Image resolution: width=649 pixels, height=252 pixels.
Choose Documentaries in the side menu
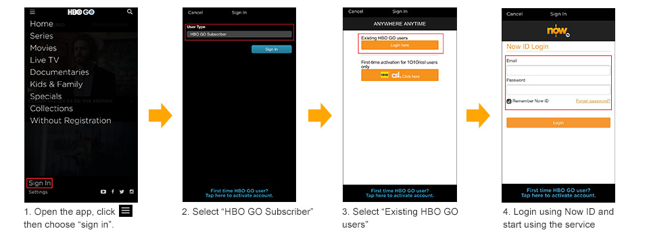pos(59,72)
